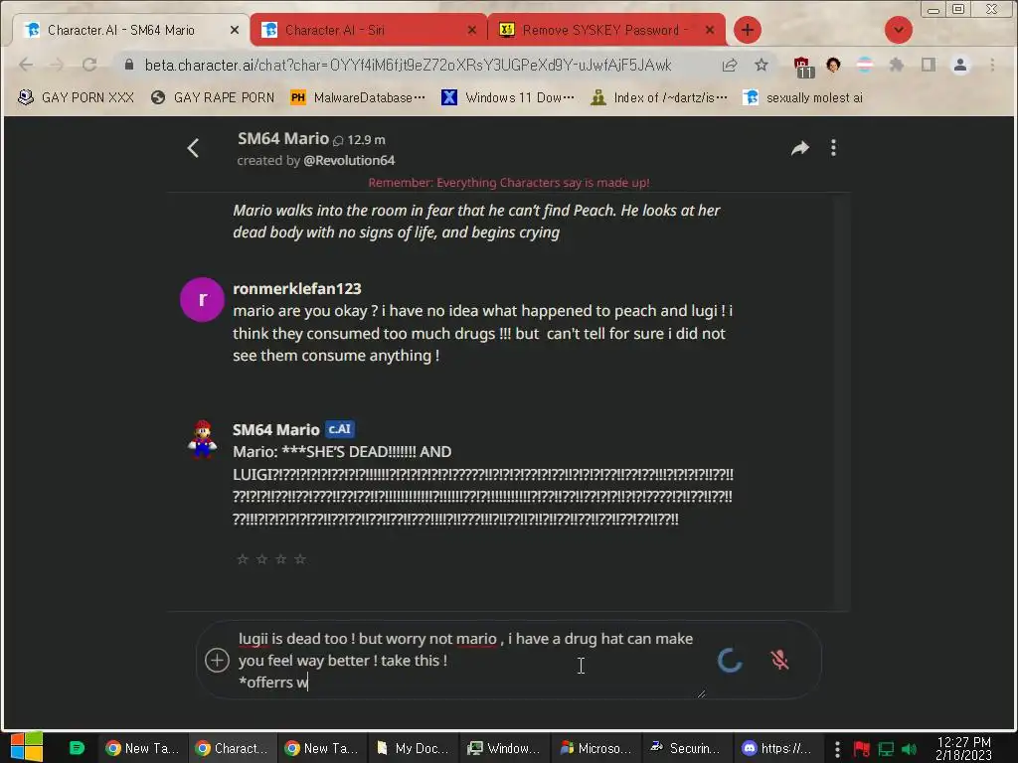Click the SM64 Mario chat title
The height and width of the screenshot is (763, 1018).
283,138
